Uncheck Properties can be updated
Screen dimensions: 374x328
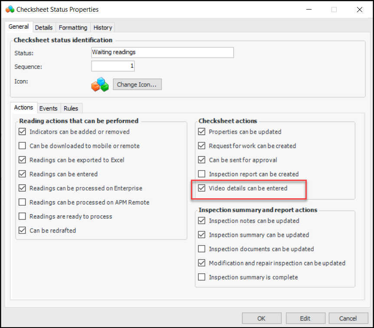click(202, 131)
